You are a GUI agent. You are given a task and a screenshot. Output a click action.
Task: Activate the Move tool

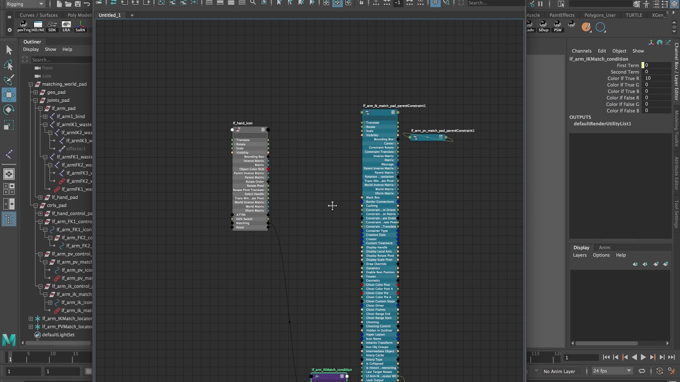click(x=9, y=95)
